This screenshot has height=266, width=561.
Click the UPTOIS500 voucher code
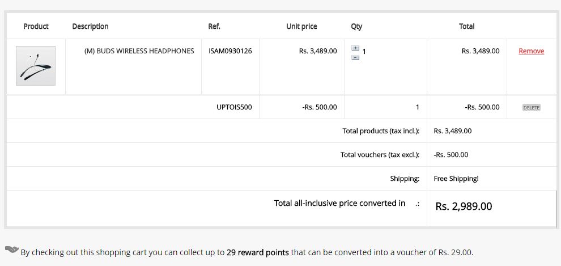click(234, 107)
